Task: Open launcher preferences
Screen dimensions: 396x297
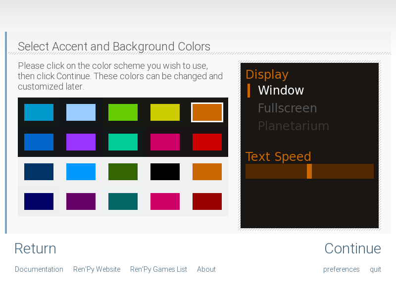Action: point(342,269)
